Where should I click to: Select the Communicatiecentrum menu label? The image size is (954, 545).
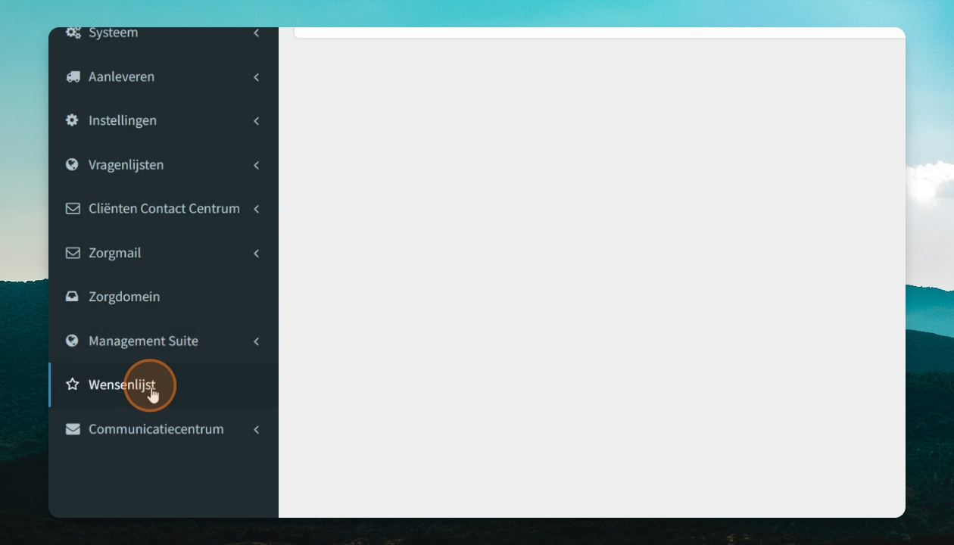[156, 429]
